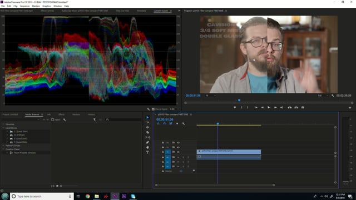Open the Graphics menu
Screen dimensions: 356x200
click(x=47, y=6)
